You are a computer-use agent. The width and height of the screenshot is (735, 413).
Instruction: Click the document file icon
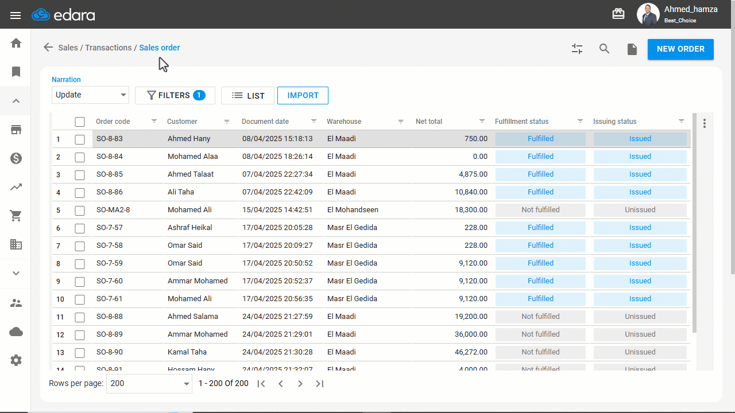(x=632, y=49)
